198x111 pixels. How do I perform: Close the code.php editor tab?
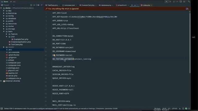(152, 5)
